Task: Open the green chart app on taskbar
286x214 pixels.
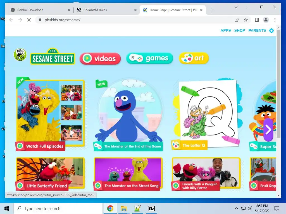Action: tap(137, 208)
